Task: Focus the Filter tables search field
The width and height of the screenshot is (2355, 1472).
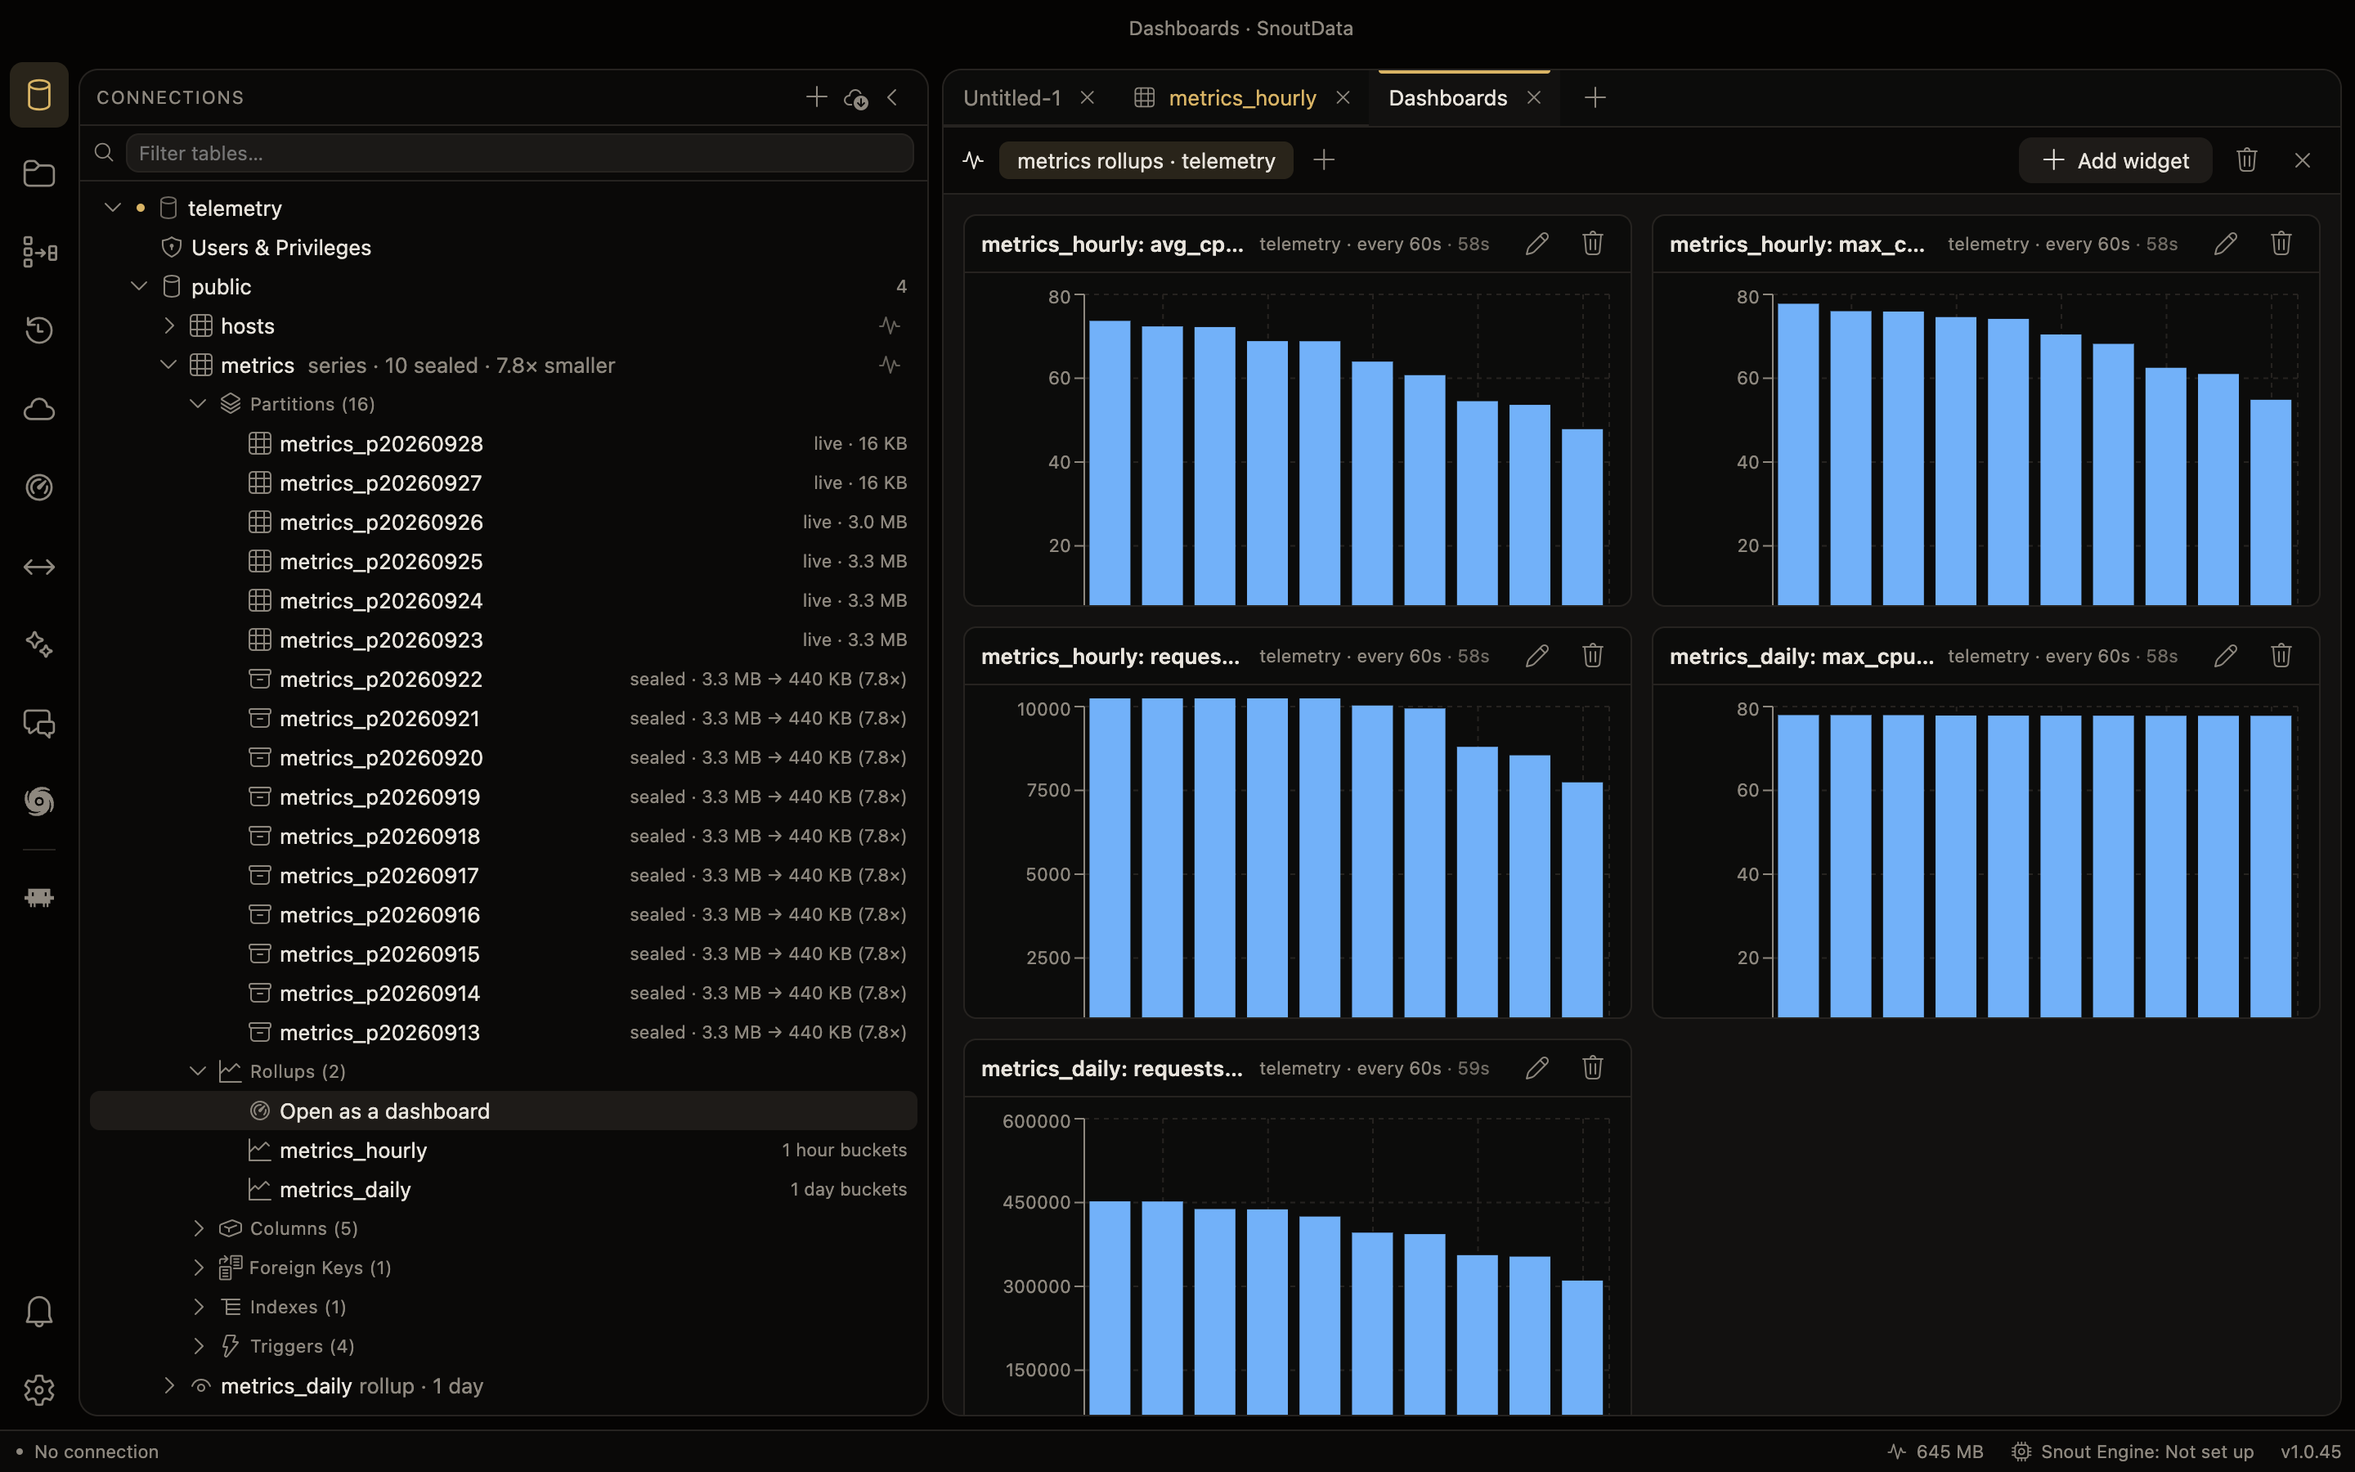Action: click(520, 153)
